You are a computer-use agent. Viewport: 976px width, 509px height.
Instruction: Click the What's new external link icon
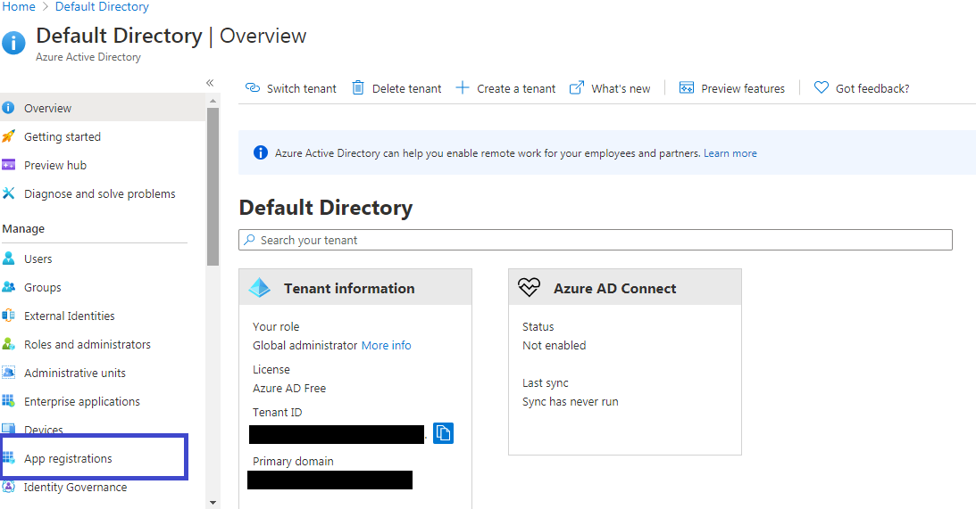pyautogui.click(x=577, y=87)
